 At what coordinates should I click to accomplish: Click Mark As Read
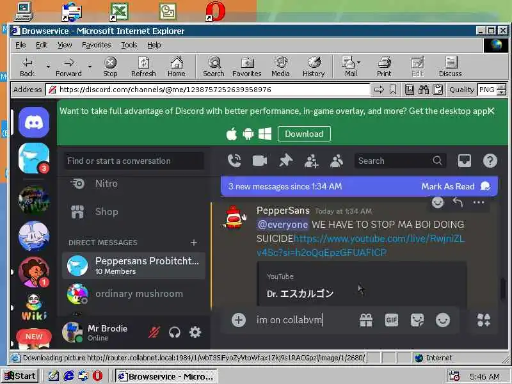tap(456, 186)
